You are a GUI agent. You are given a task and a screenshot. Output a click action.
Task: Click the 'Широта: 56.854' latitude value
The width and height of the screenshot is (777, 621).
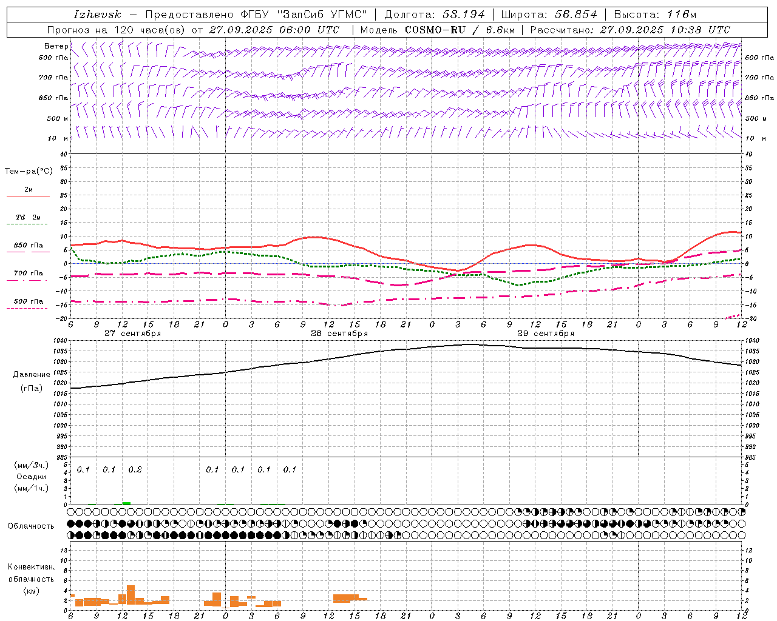(x=549, y=15)
